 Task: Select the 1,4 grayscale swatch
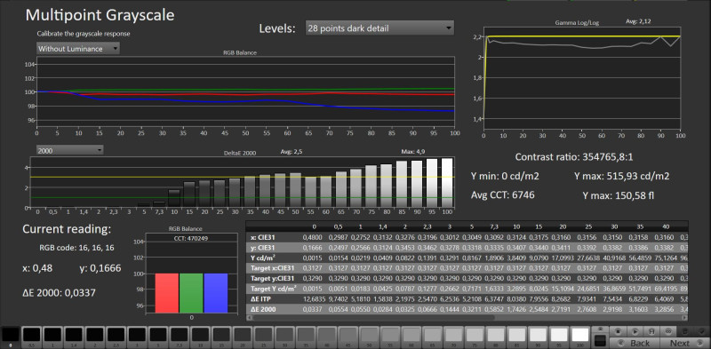click(74, 337)
